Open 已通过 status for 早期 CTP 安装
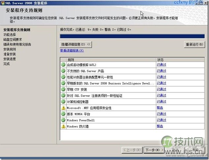 (x=161, y=89)
